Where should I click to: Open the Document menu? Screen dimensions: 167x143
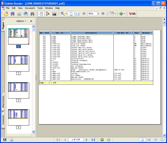click(x=30, y=8)
